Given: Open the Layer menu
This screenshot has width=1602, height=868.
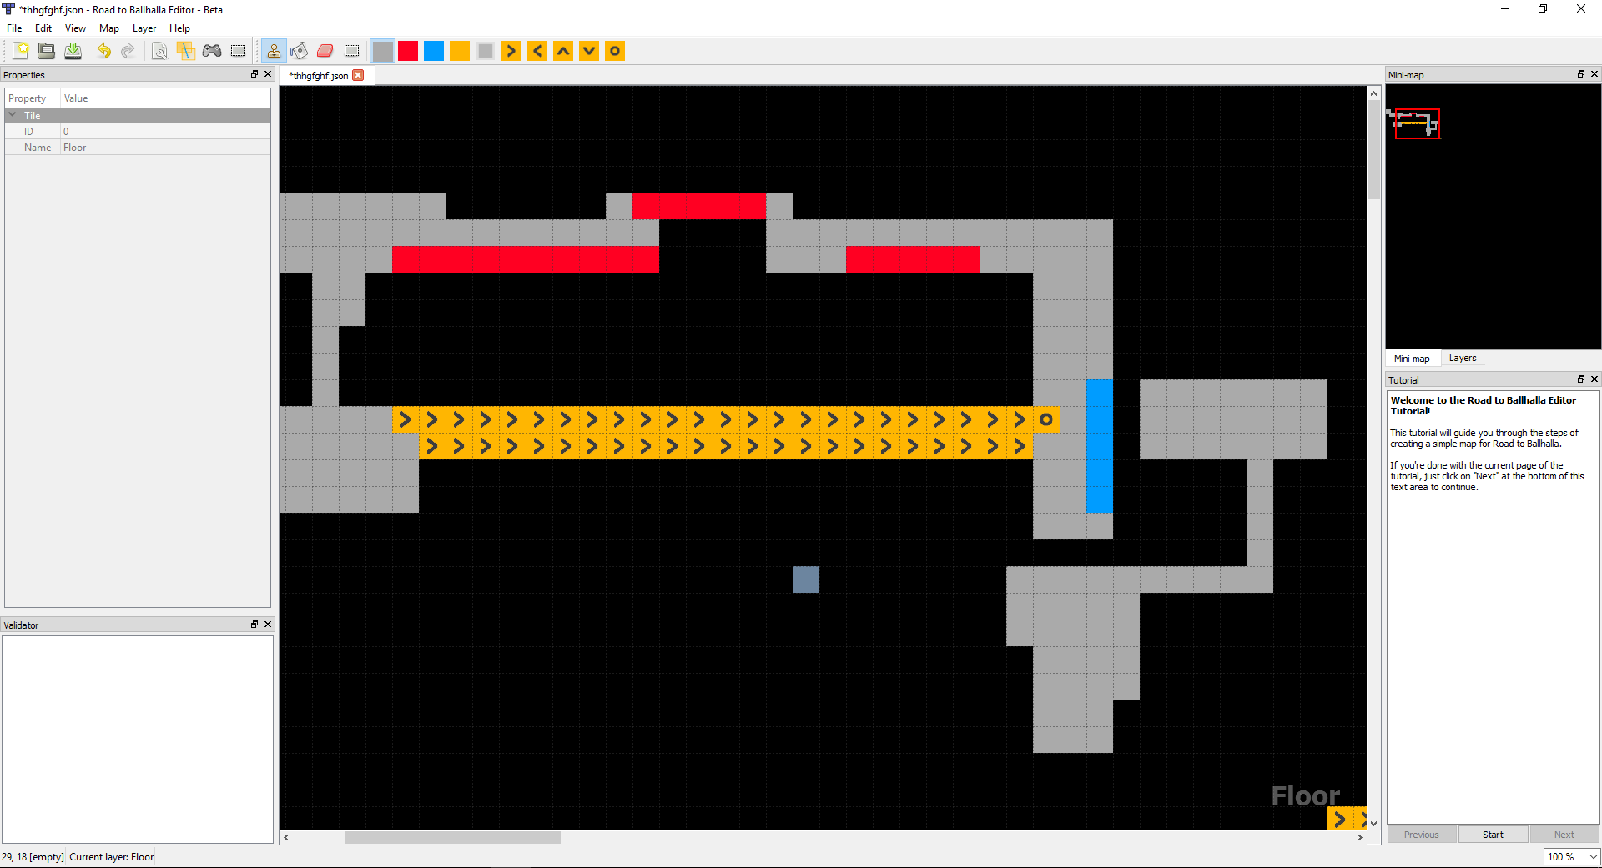Looking at the screenshot, I should click(x=144, y=28).
